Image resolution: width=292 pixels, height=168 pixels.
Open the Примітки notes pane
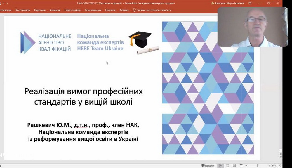point(208,166)
